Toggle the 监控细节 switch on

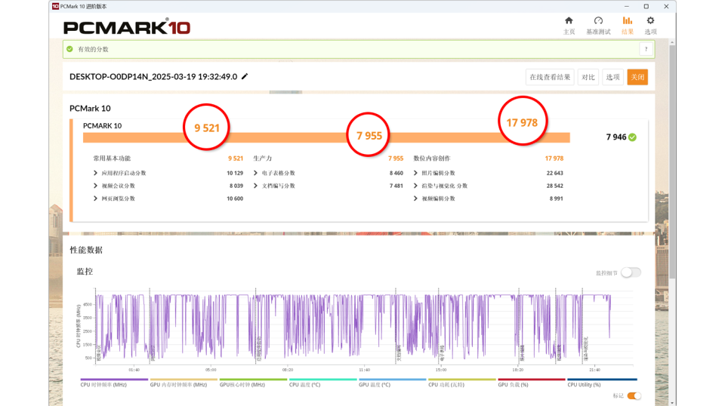[631, 272]
